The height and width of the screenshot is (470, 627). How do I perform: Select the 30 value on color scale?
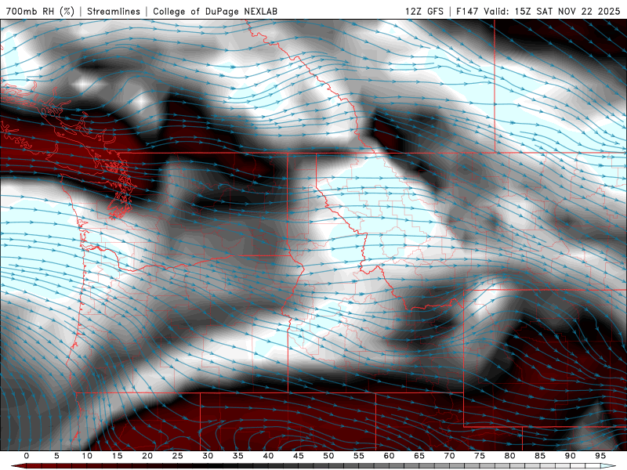(x=208, y=456)
